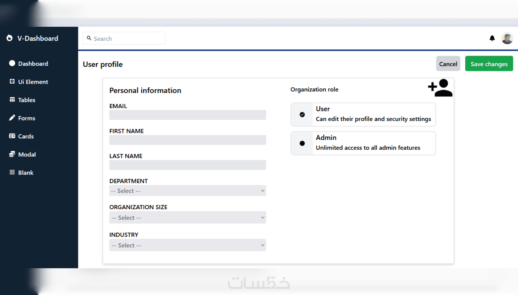Click the search magnifier icon
Image resolution: width=518 pixels, height=295 pixels.
click(x=89, y=38)
